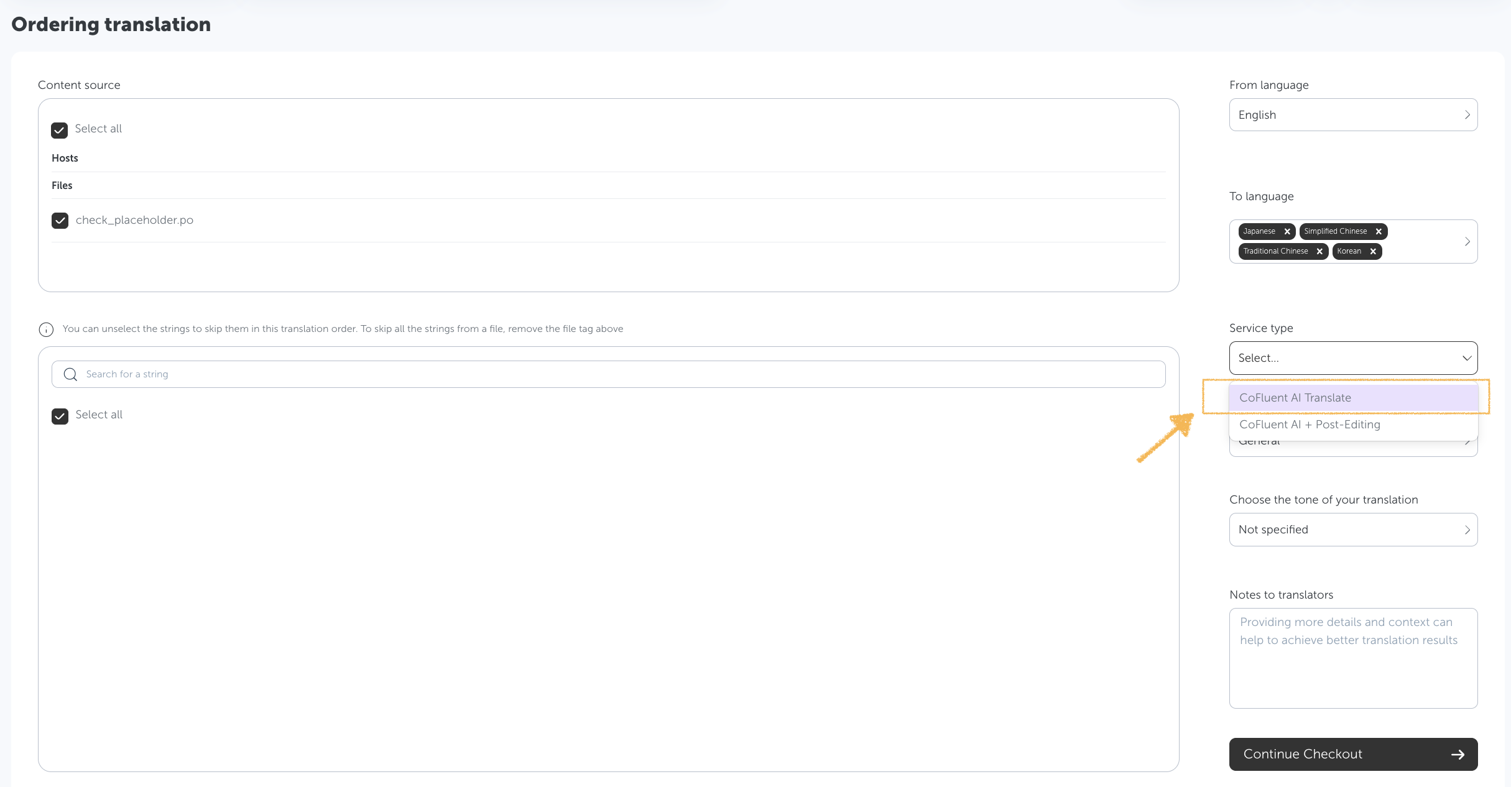Remove the Traditional Chinese language tag
1511x787 pixels.
1319,251
